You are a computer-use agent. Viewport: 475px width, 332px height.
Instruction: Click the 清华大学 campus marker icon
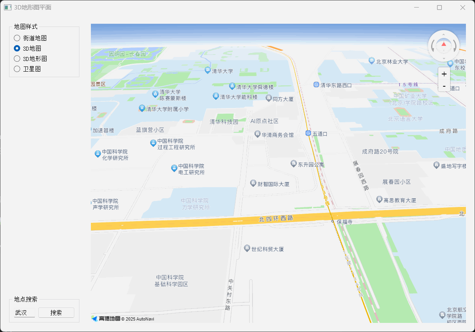click(207, 70)
